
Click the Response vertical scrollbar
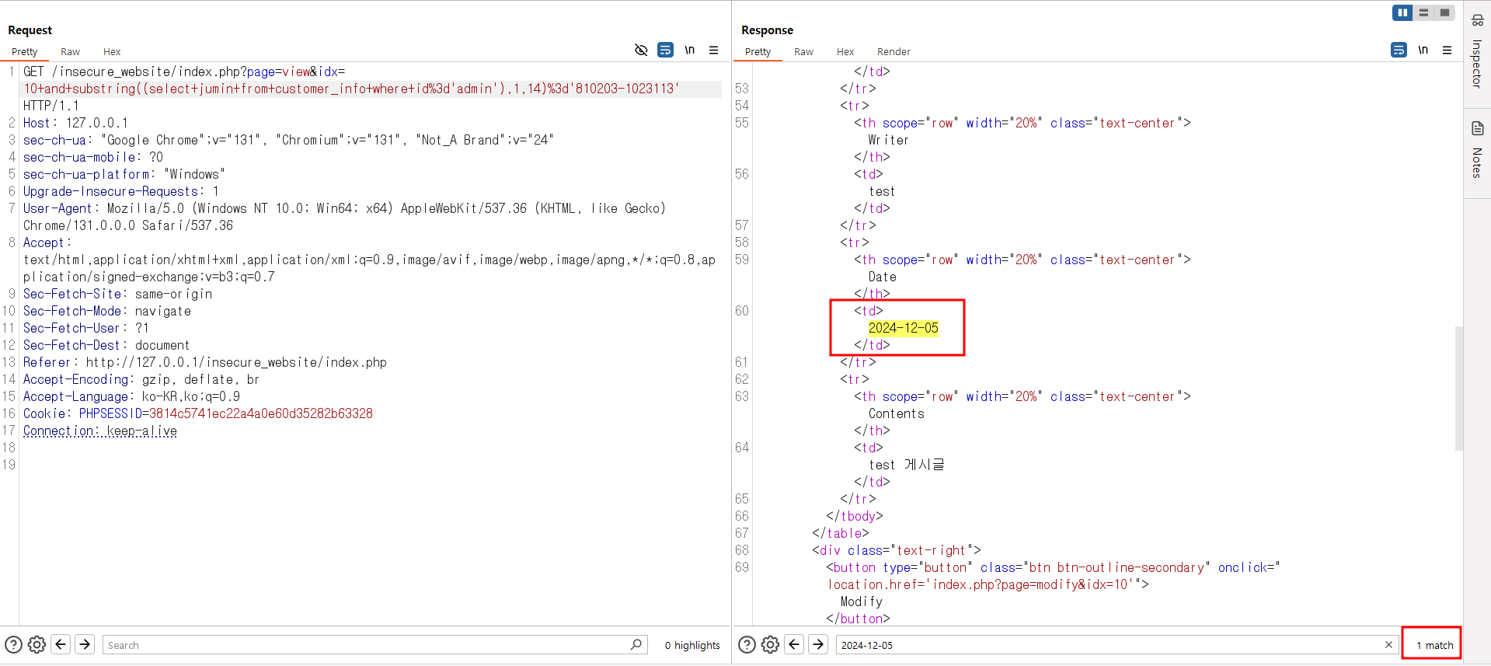coord(1458,388)
